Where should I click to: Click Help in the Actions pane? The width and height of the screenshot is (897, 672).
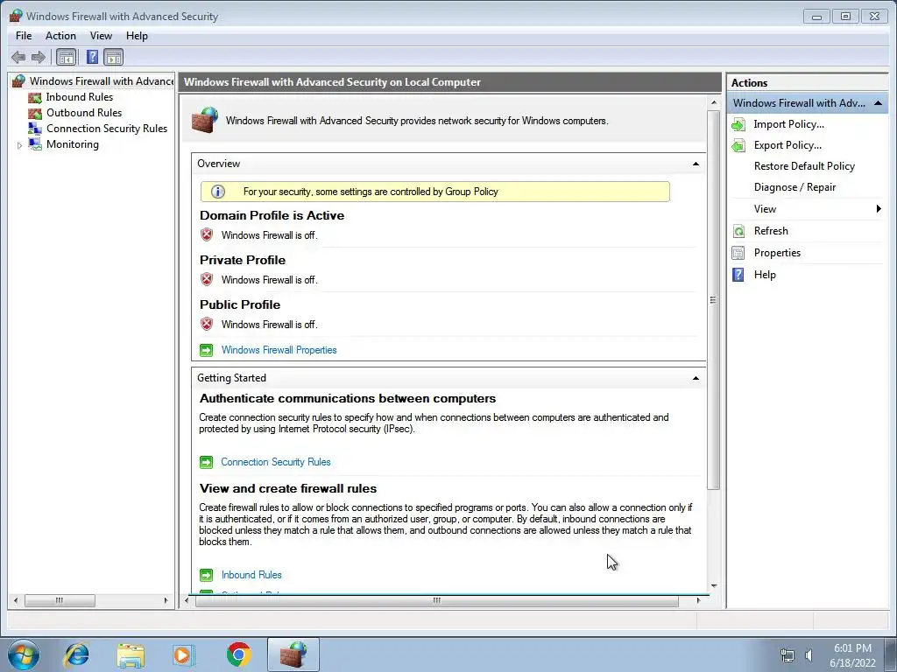(x=765, y=275)
